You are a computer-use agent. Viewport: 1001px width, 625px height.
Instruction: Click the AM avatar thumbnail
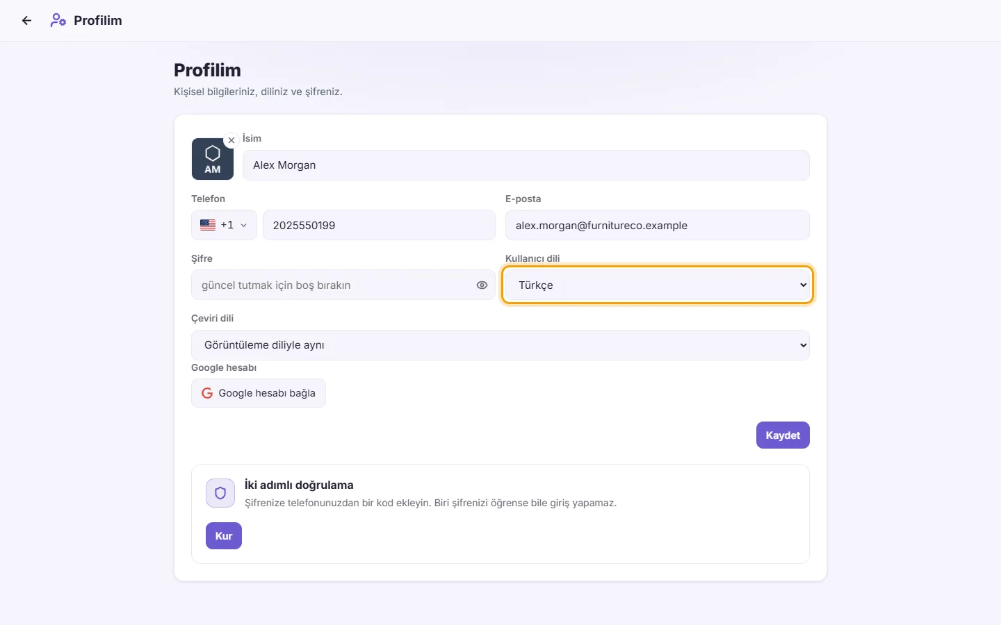click(213, 159)
